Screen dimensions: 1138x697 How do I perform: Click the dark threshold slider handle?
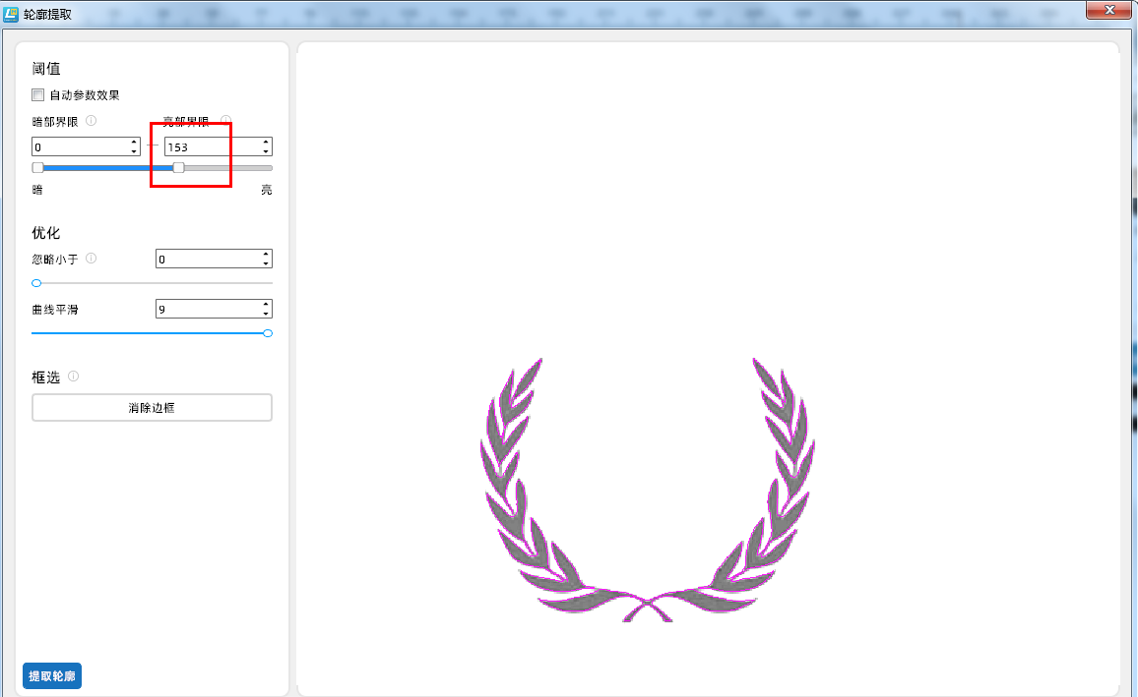[37, 168]
